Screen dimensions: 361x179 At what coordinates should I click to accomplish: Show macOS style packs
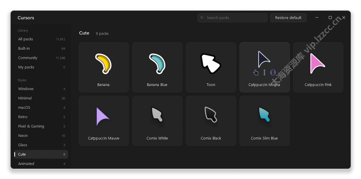[41, 108]
